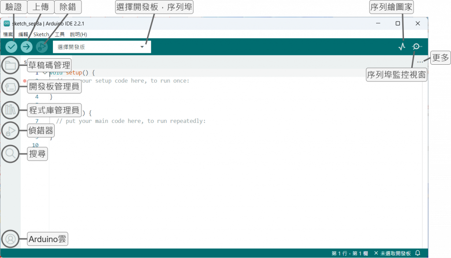Open the Serial Plotter

(402, 47)
